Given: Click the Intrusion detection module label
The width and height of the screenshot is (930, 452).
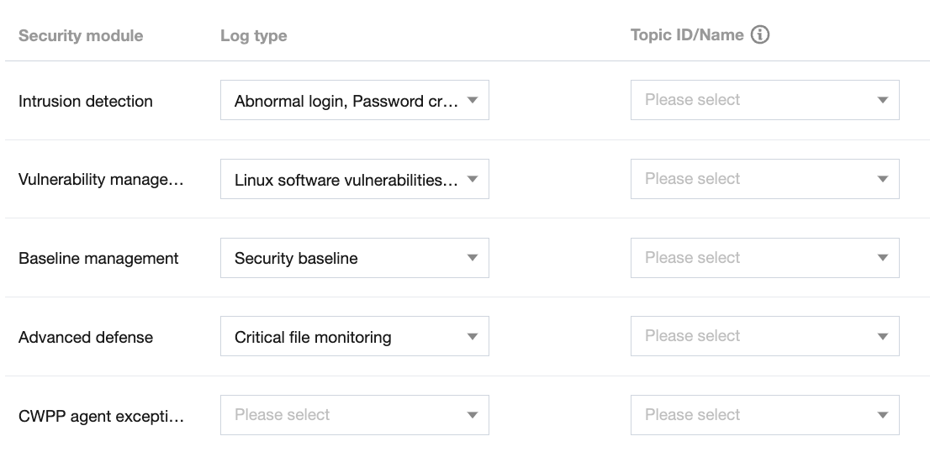Looking at the screenshot, I should point(86,101).
